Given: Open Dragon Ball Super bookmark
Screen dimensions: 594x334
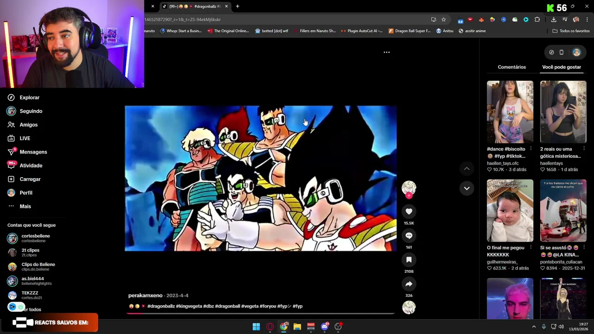Looking at the screenshot, I should pyautogui.click(x=409, y=31).
